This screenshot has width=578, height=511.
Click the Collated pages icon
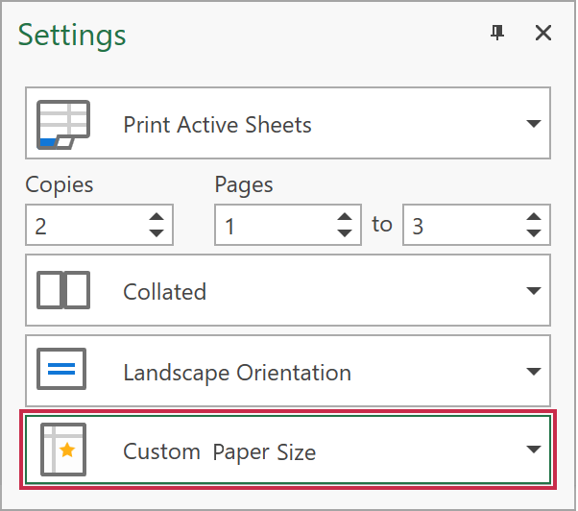pos(62,291)
